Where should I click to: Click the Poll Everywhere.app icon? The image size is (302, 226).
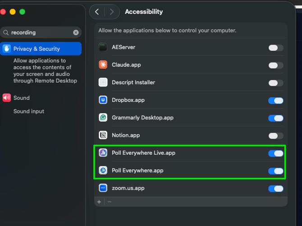103,171
